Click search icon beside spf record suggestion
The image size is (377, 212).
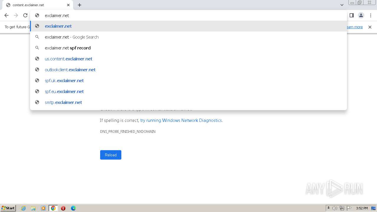pyautogui.click(x=37, y=48)
